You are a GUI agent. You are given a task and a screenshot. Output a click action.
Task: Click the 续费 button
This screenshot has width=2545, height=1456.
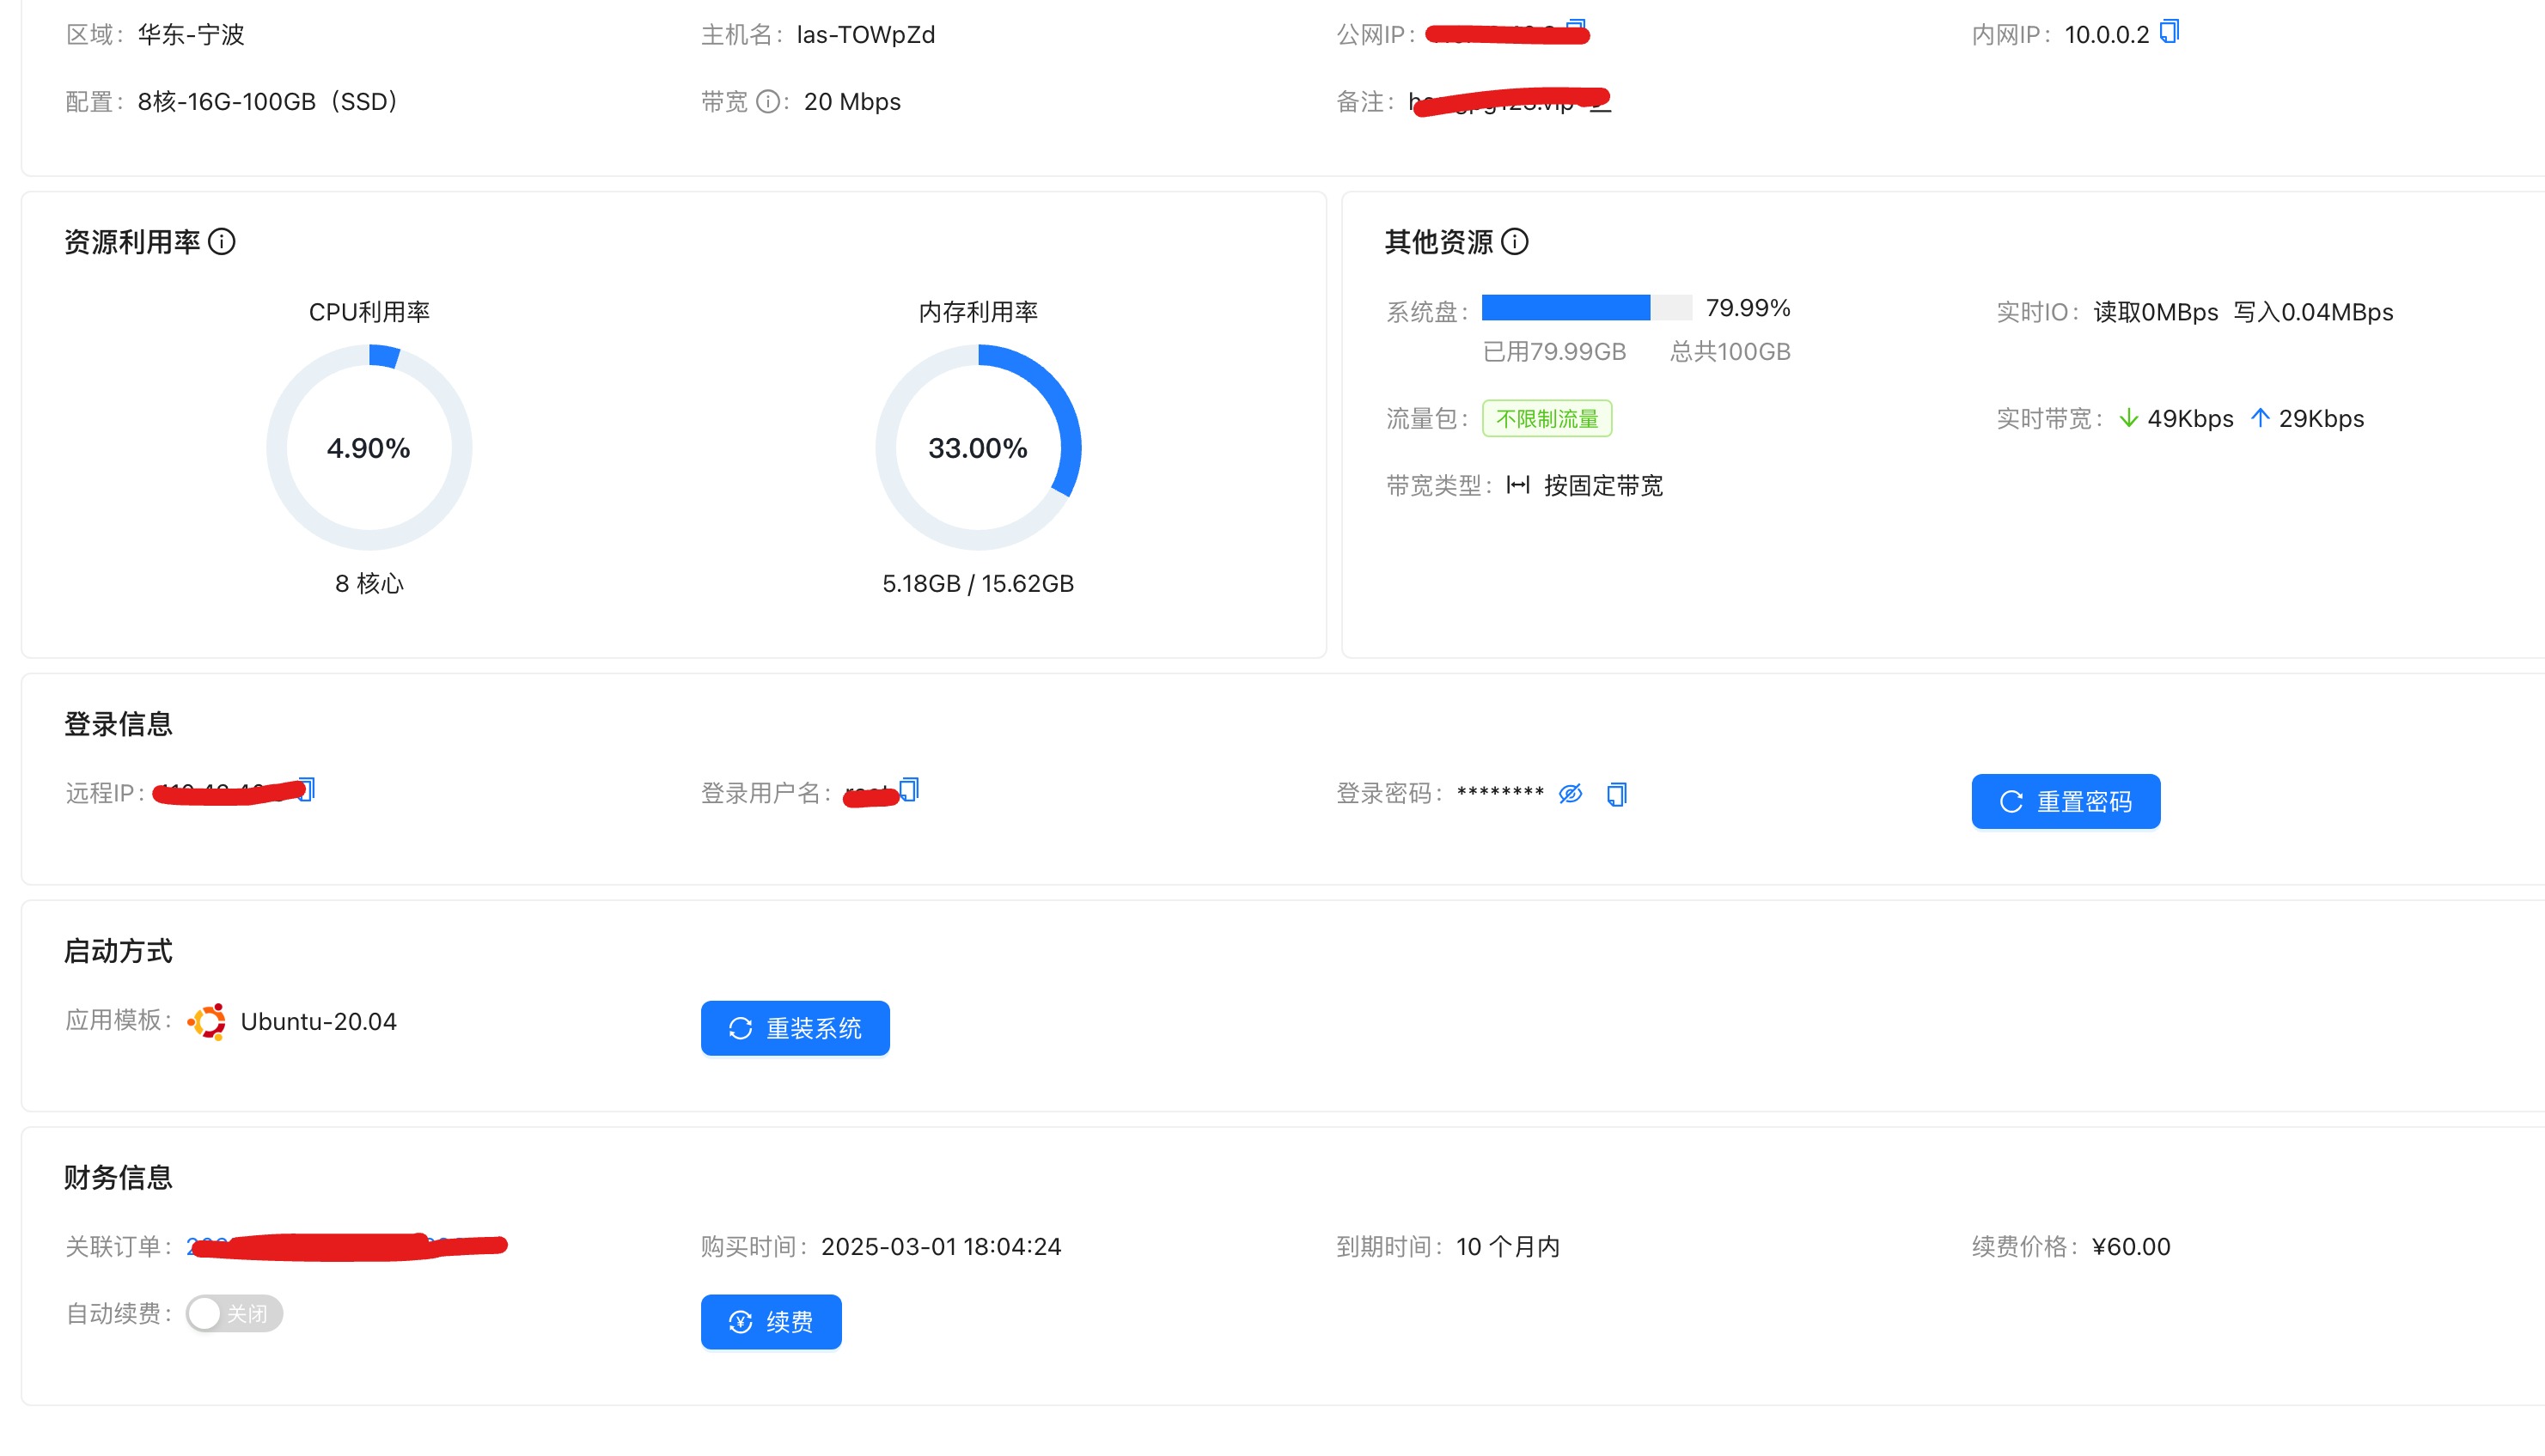(771, 1322)
